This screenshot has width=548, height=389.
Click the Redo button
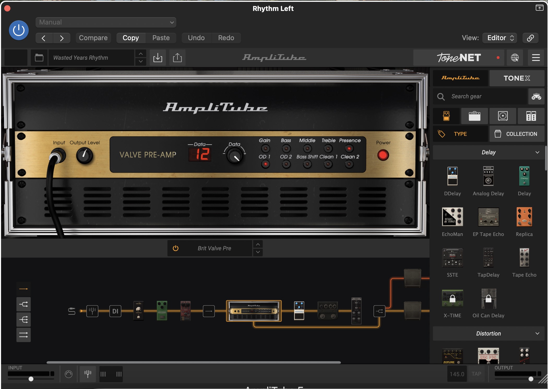click(226, 38)
